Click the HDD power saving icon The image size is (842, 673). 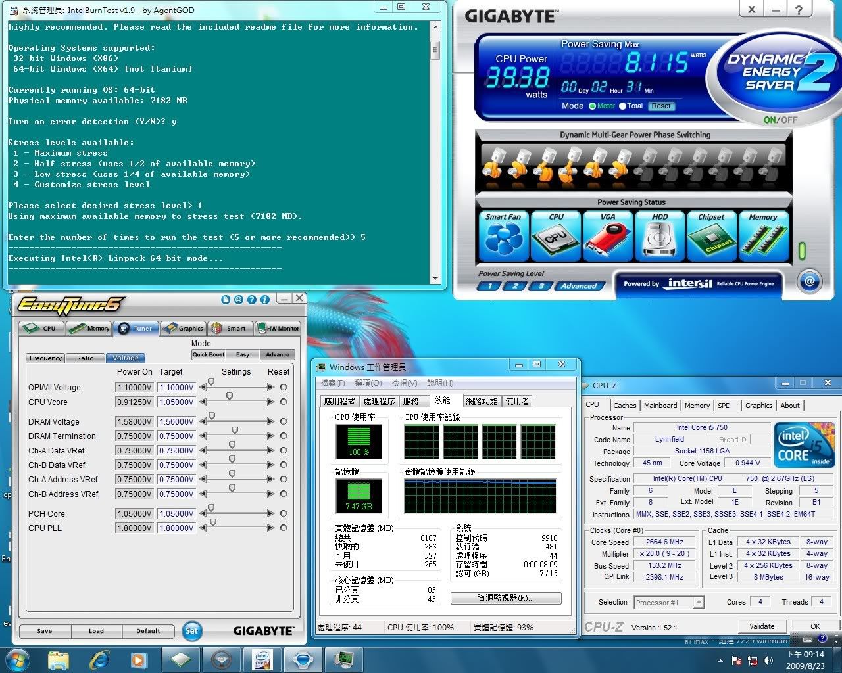click(x=660, y=235)
